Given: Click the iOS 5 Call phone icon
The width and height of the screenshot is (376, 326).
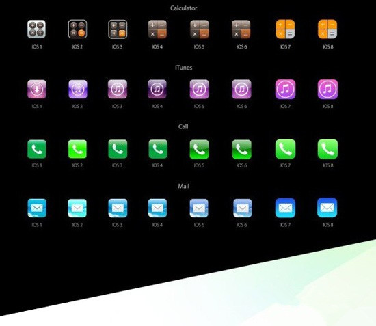Looking at the screenshot, I should 199,150.
